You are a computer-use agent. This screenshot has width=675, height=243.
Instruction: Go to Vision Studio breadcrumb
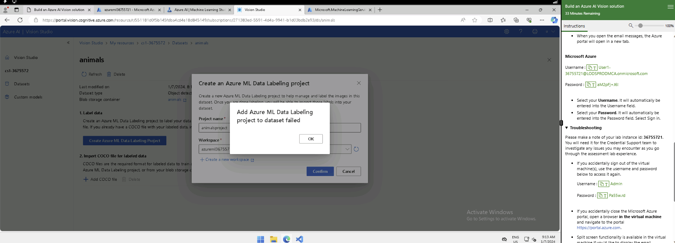click(91, 43)
